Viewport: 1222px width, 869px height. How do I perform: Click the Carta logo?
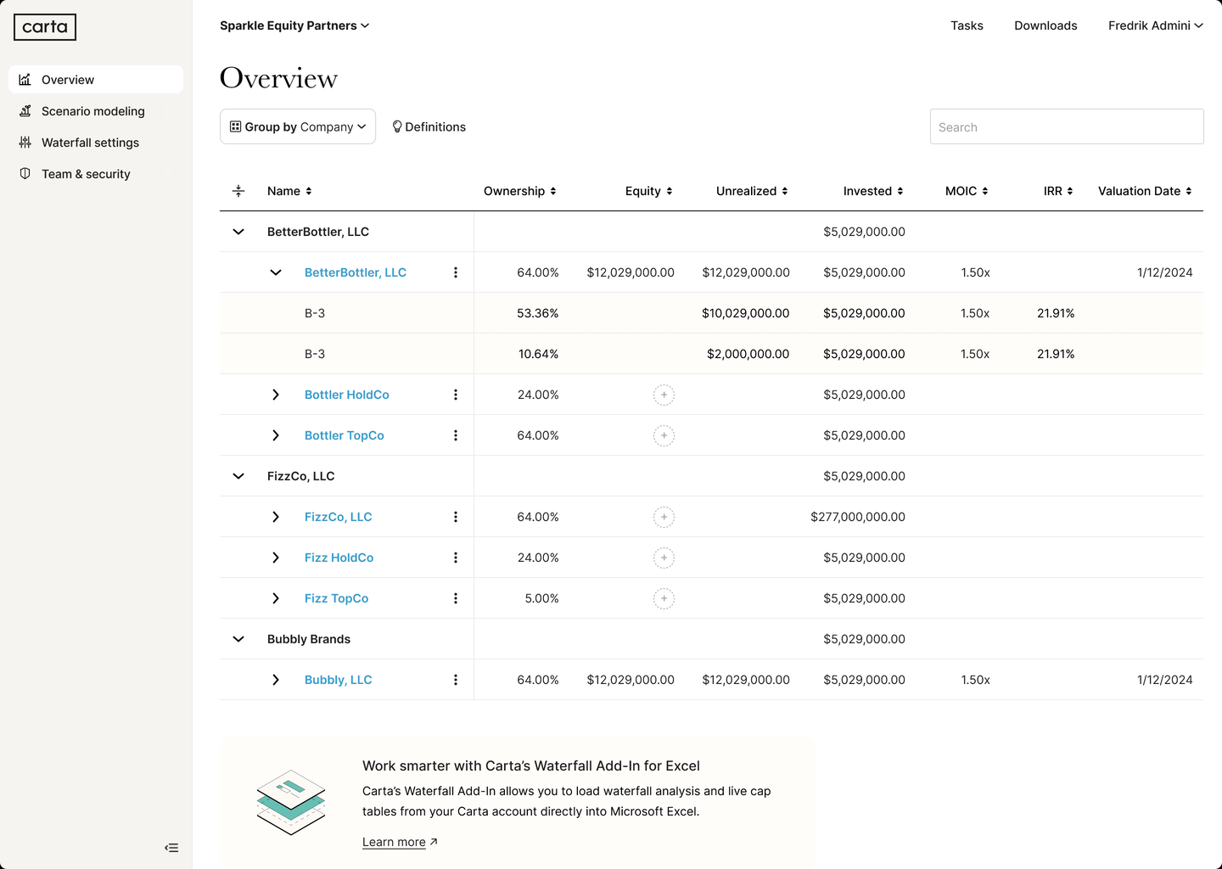(x=45, y=27)
